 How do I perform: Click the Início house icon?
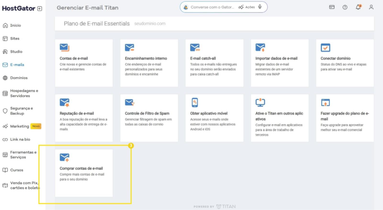5,25
